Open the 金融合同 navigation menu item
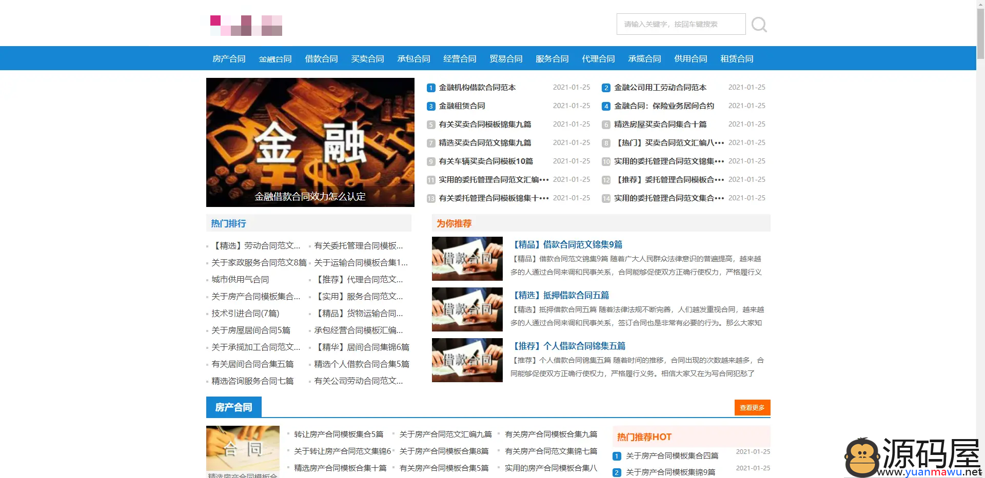The height and width of the screenshot is (478, 985). [x=275, y=59]
